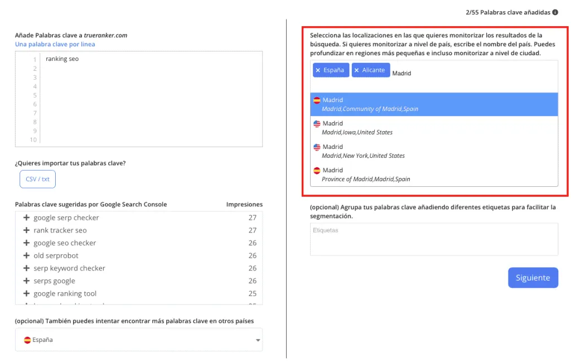
Task: Add suggested keyword rank tracker seo
Action: (26, 230)
